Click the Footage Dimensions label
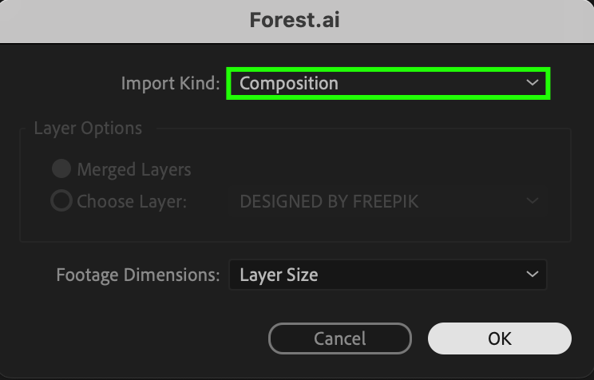594x380 pixels. coord(137,275)
